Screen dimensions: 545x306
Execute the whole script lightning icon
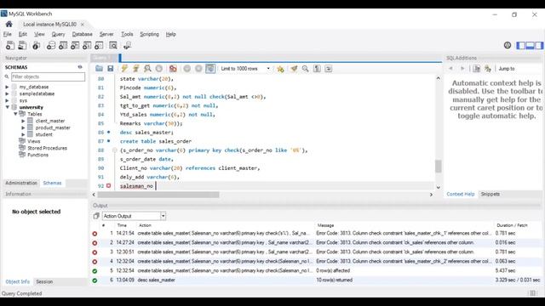pos(124,69)
